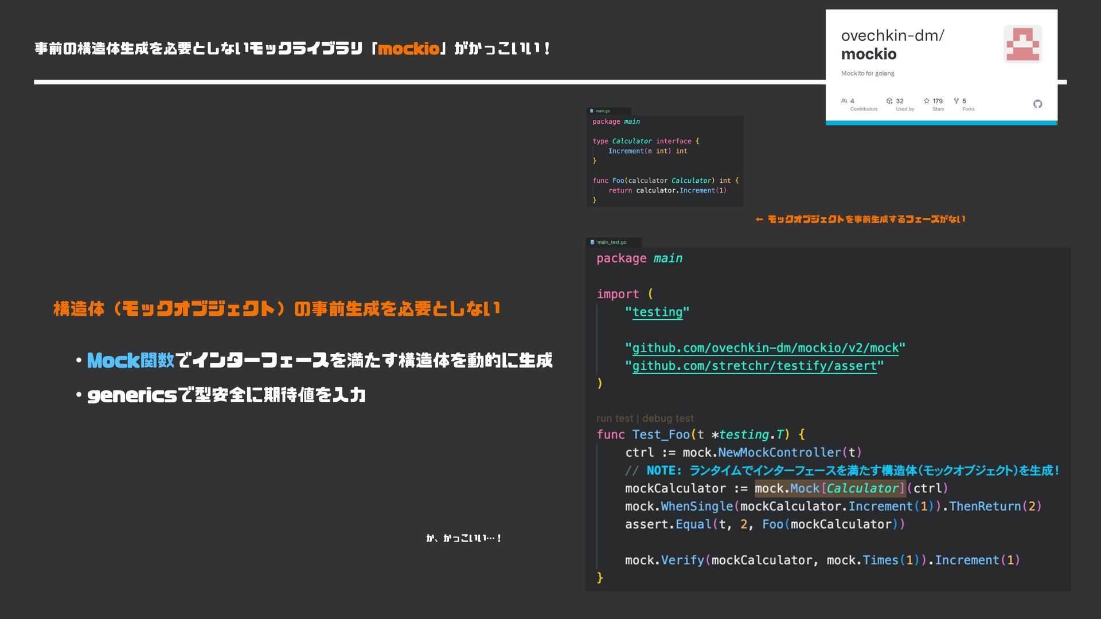This screenshot has height=619, width=1101.
Task: Click the Go file icon on main.go tab
Action: (591, 111)
